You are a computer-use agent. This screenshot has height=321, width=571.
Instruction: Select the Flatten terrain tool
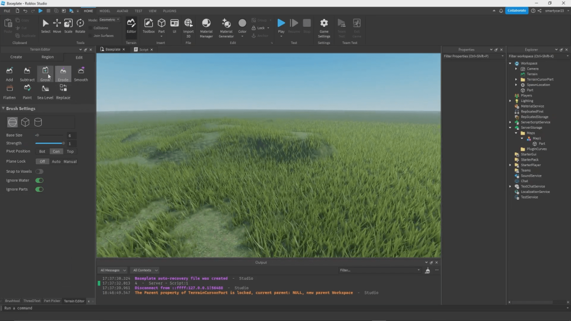[x=9, y=92]
